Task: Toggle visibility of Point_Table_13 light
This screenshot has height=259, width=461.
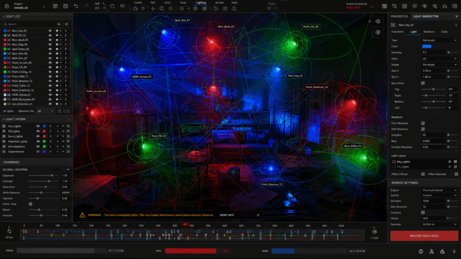Action: pyautogui.click(x=50, y=86)
